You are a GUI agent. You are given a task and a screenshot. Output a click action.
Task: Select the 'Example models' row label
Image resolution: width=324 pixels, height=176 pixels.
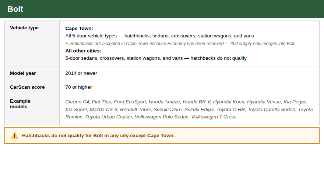tap(20, 104)
